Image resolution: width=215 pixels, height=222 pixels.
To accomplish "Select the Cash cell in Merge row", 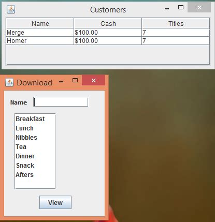I will coord(108,33).
